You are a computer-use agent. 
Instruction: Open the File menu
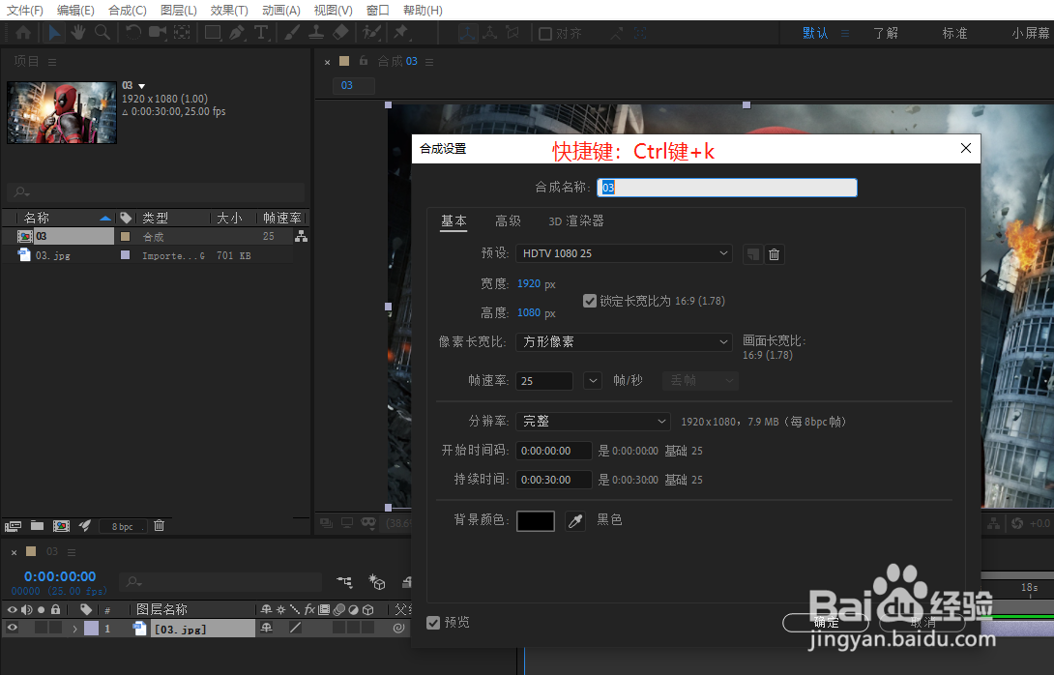tap(24, 10)
